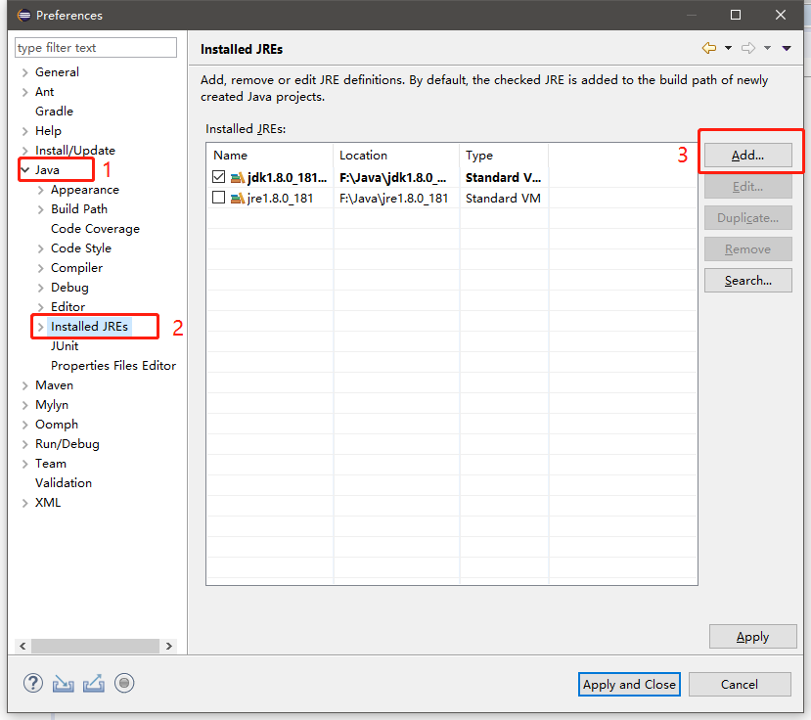Expand the Run/Debug tree node
811x720 pixels.
click(x=24, y=444)
